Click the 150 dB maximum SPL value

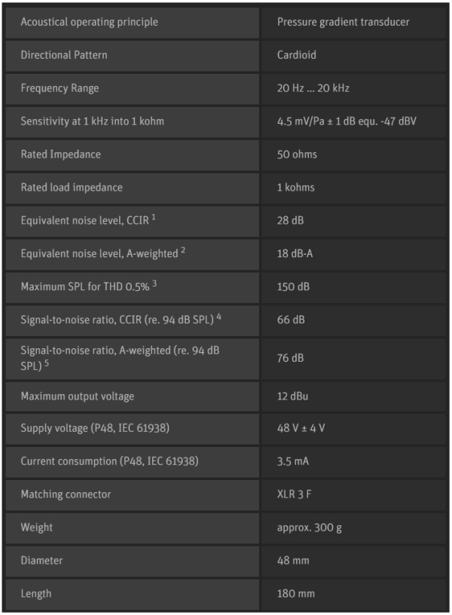click(x=293, y=287)
